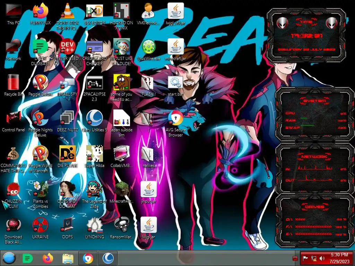This screenshot has height=266, width=355.
Task: Click the TIME gadget clock display
Action: (307, 36)
